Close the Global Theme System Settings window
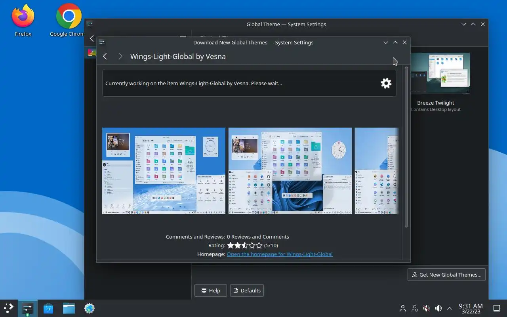Image resolution: width=507 pixels, height=317 pixels. [482, 24]
